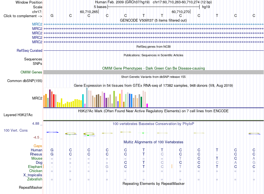Viewport: 264px width, 194px height.
Task: Click the 'Elephant' species label
Action: tap(35, 167)
